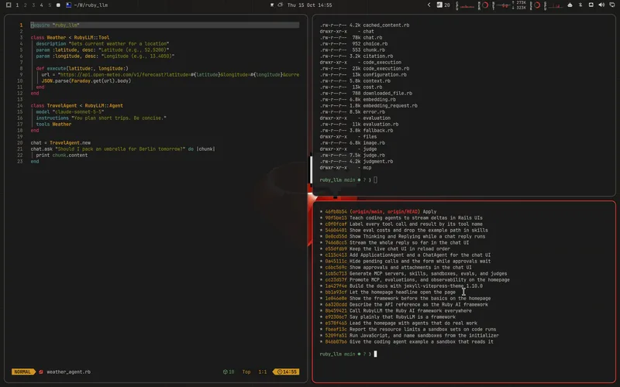The height and width of the screenshot is (387, 620).
Task: Focus the bottom terminal prompt cursor
Action: click(375, 354)
